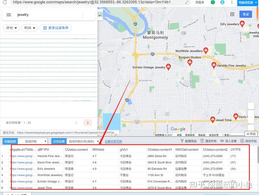Click the Davis map pin
Screen dimensions: 259x195
[236, 116]
